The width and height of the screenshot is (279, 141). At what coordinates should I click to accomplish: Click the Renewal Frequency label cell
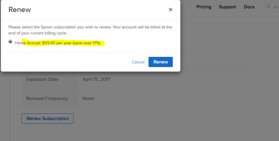coord(50,98)
